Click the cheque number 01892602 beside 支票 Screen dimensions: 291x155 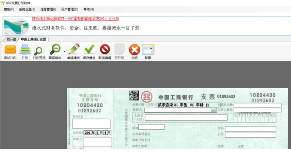(x=226, y=96)
